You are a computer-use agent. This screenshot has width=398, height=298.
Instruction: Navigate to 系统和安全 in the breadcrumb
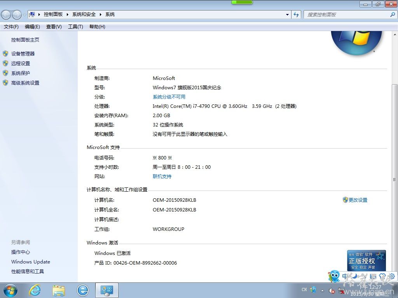(x=84, y=14)
